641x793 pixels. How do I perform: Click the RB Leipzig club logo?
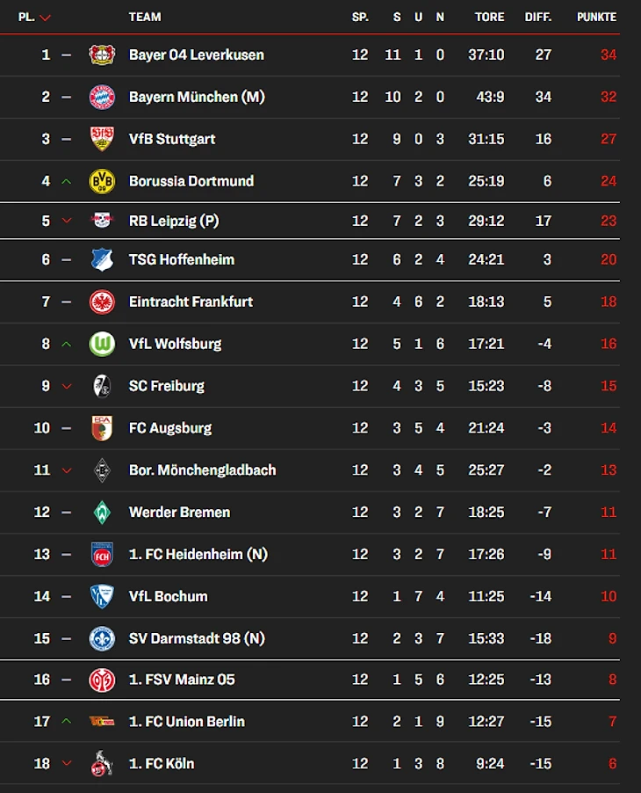103,221
